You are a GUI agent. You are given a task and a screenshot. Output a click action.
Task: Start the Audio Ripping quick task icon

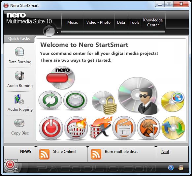[19, 99]
